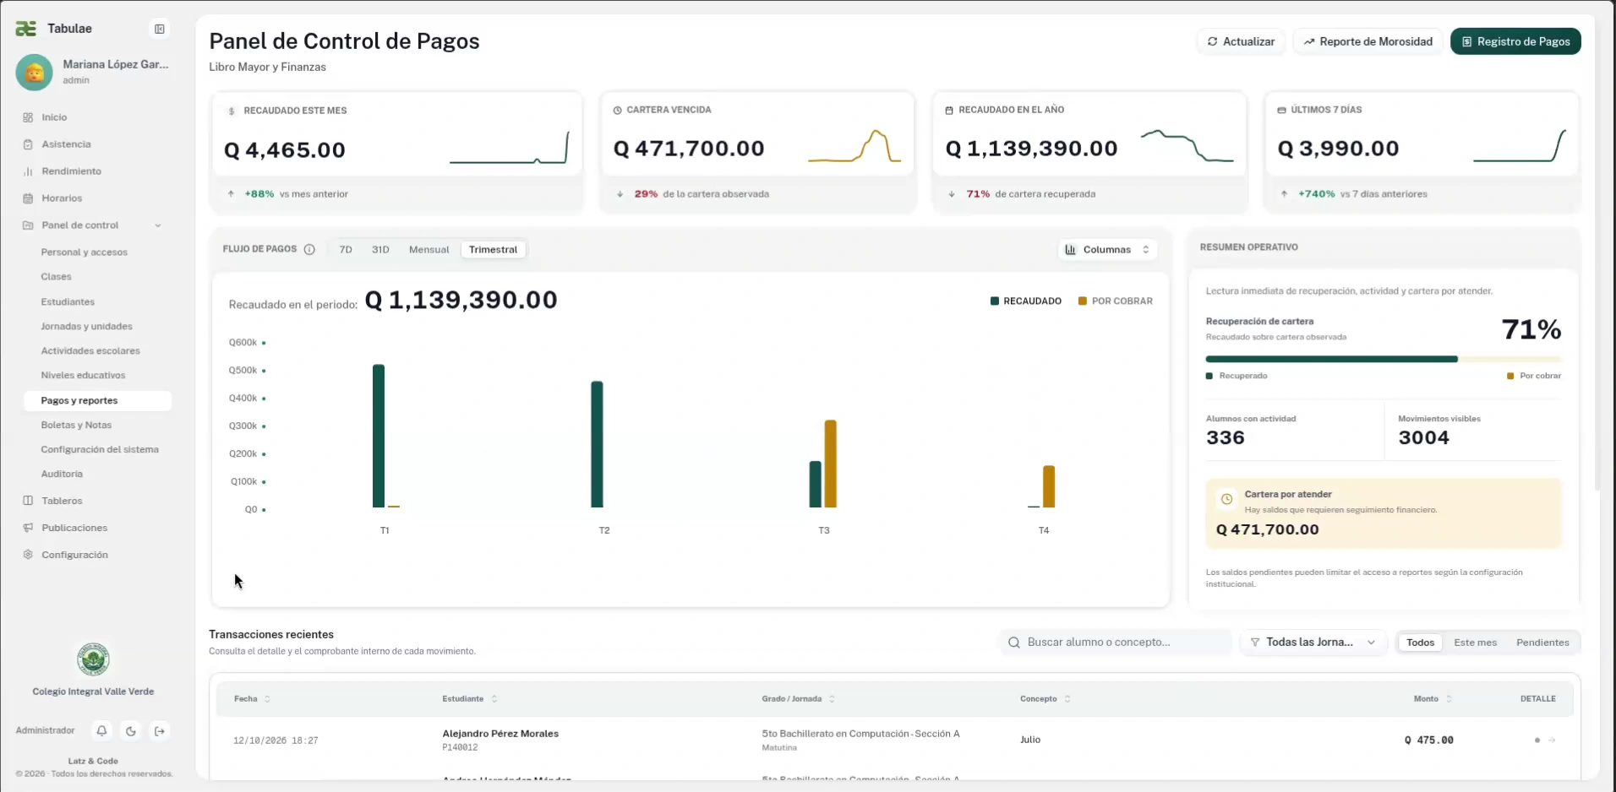Open detail arrow for Alejandro Pérez Morales row

(x=1552, y=740)
